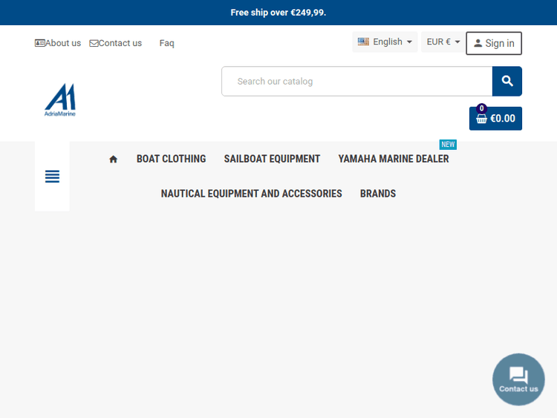
Task: Click the US flag language icon
Action: (363, 42)
